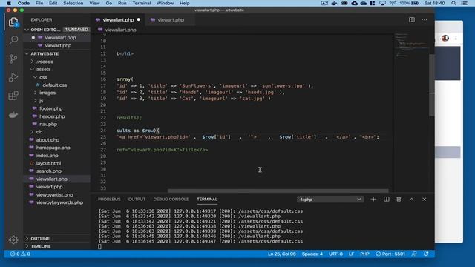Open the Selection menu
The image size is (475, 267).
point(73,3)
